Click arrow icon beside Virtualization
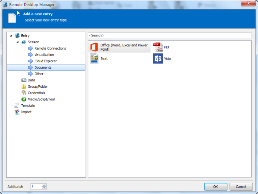 (x=31, y=55)
